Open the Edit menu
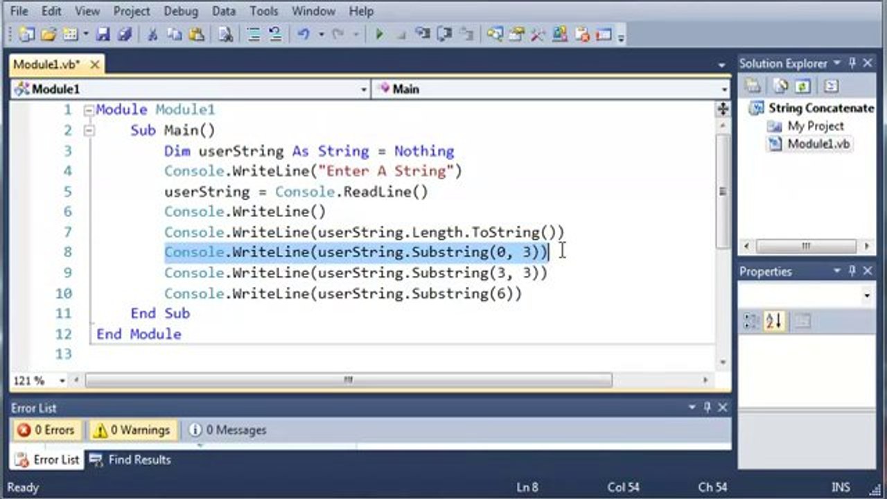 pyautogui.click(x=51, y=11)
